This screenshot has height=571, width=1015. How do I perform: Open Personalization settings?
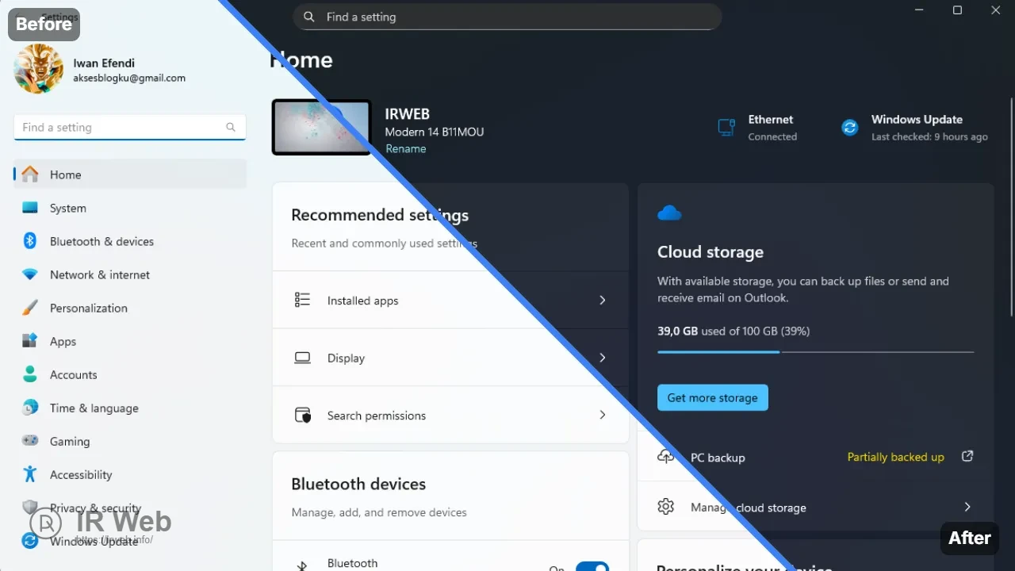coord(130,308)
